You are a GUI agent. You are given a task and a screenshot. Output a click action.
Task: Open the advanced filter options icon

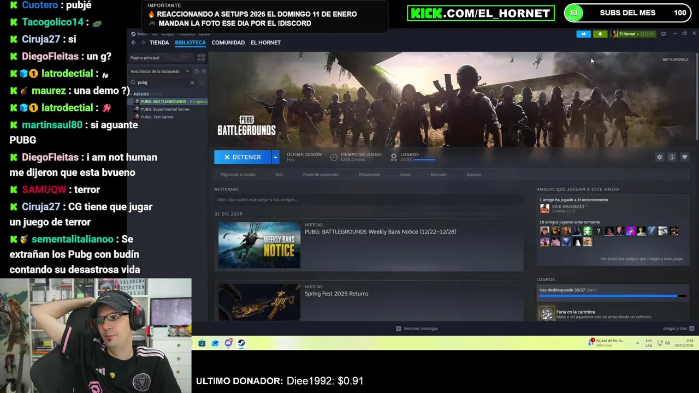point(201,82)
